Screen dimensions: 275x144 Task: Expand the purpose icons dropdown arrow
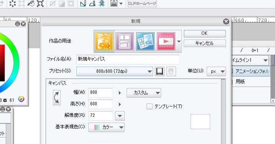[179, 41]
